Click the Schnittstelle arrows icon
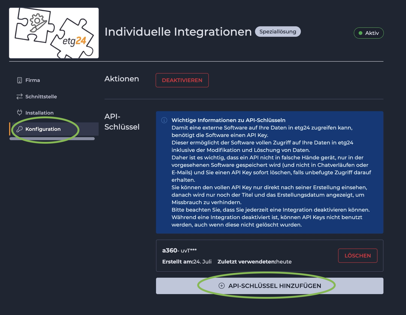The image size is (406, 315). coord(20,97)
